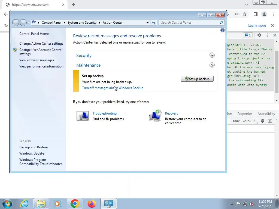
Task: Open Change Action Center settings
Action: click(41, 43)
